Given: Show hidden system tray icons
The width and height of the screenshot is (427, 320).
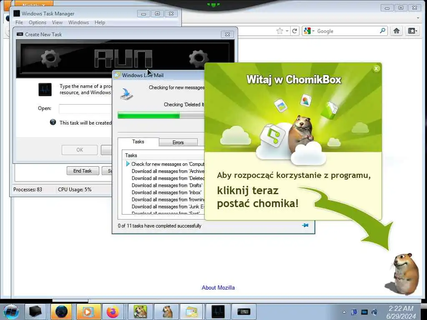Looking at the screenshot, I should pyautogui.click(x=344, y=312).
